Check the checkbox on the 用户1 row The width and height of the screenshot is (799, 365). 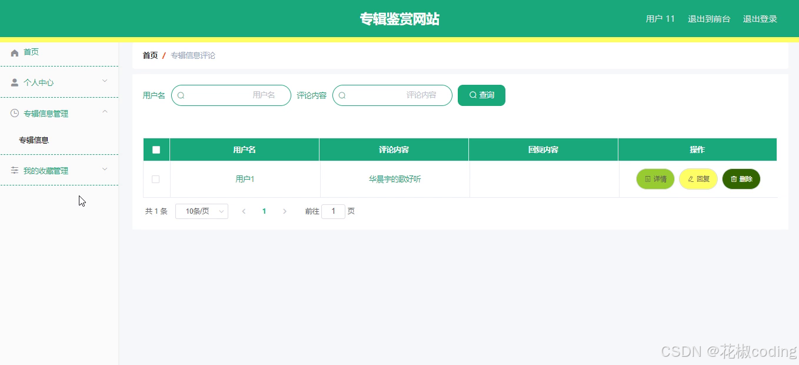point(156,178)
